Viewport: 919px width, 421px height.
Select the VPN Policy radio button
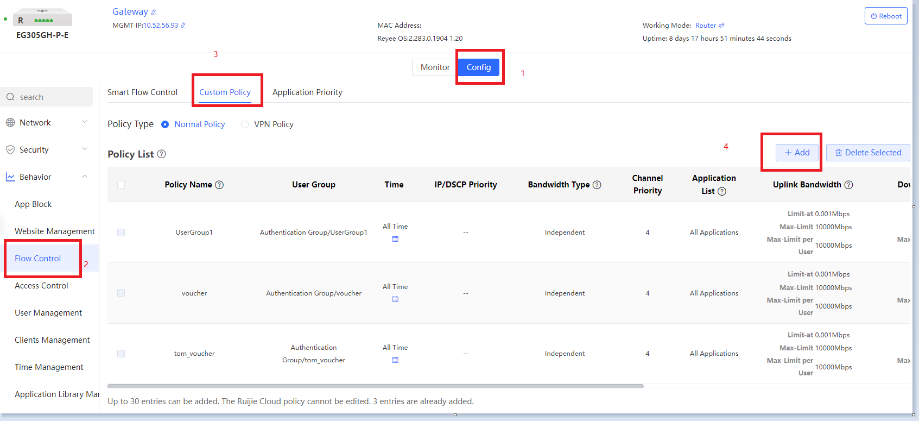click(245, 124)
